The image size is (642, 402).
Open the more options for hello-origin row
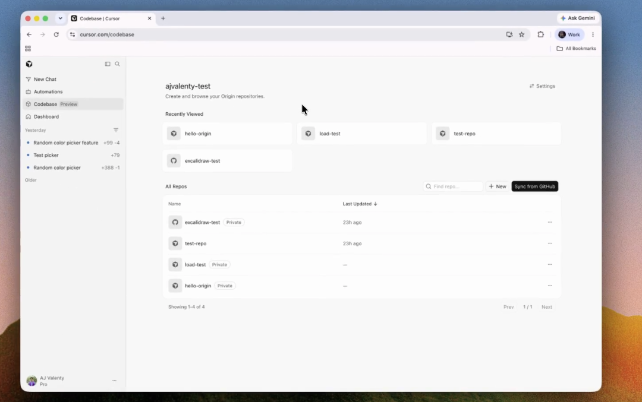pos(550,286)
